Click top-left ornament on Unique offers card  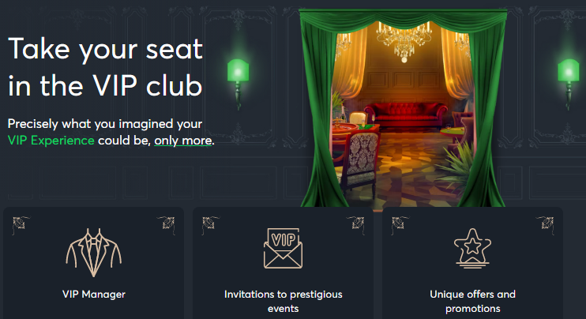(399, 224)
